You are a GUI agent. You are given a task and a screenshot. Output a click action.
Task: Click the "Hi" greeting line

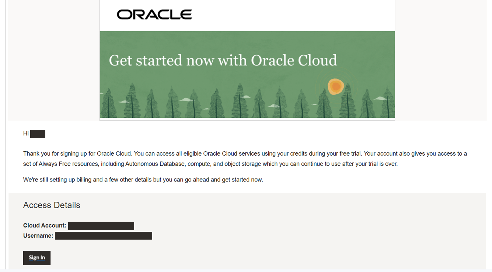[x=34, y=134]
